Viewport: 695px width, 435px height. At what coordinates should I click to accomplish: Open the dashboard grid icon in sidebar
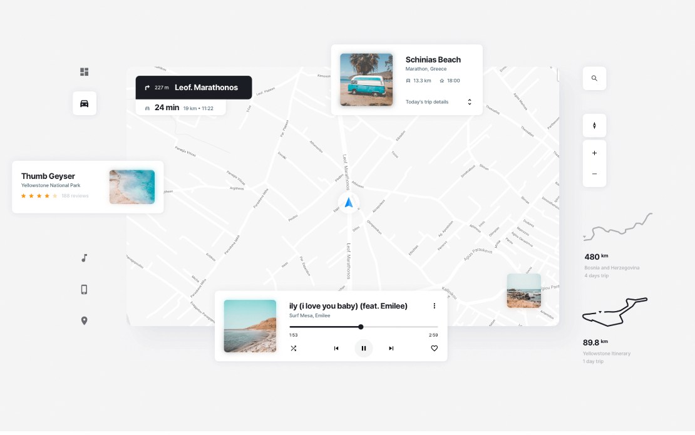85,72
